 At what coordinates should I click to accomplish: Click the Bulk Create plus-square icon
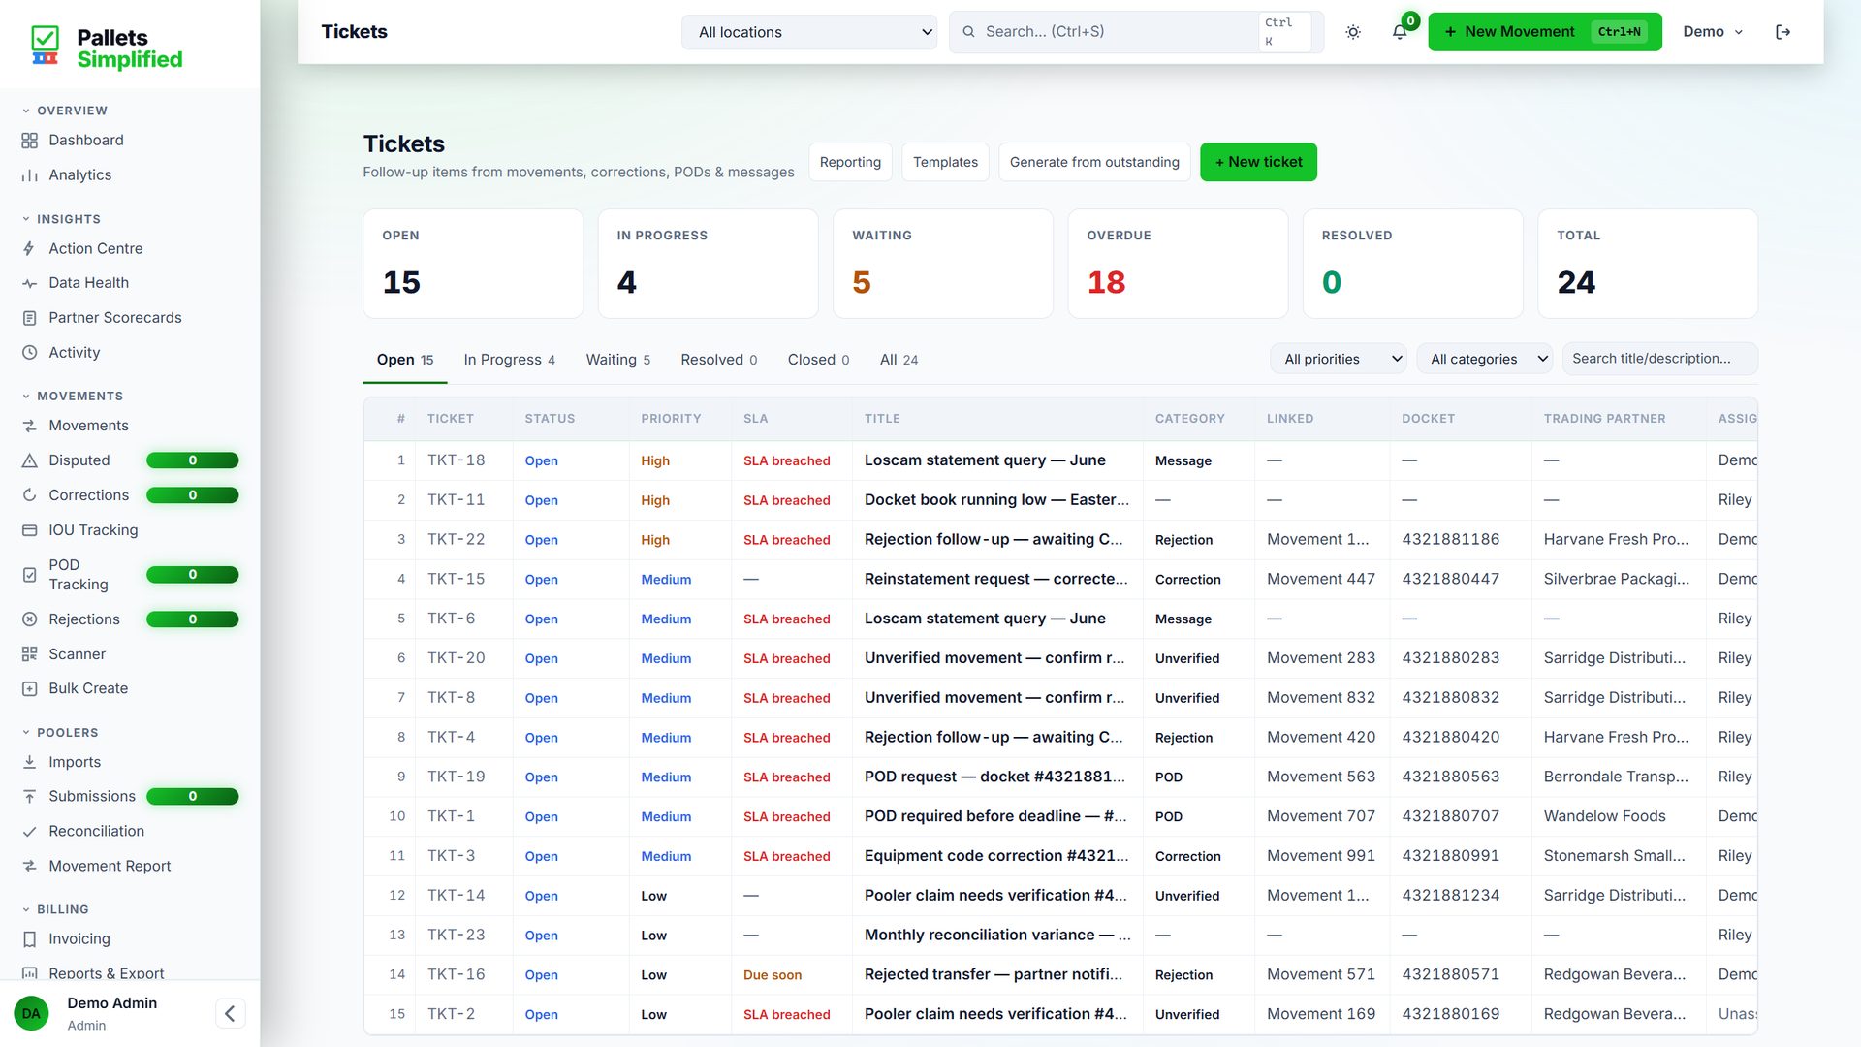click(29, 688)
